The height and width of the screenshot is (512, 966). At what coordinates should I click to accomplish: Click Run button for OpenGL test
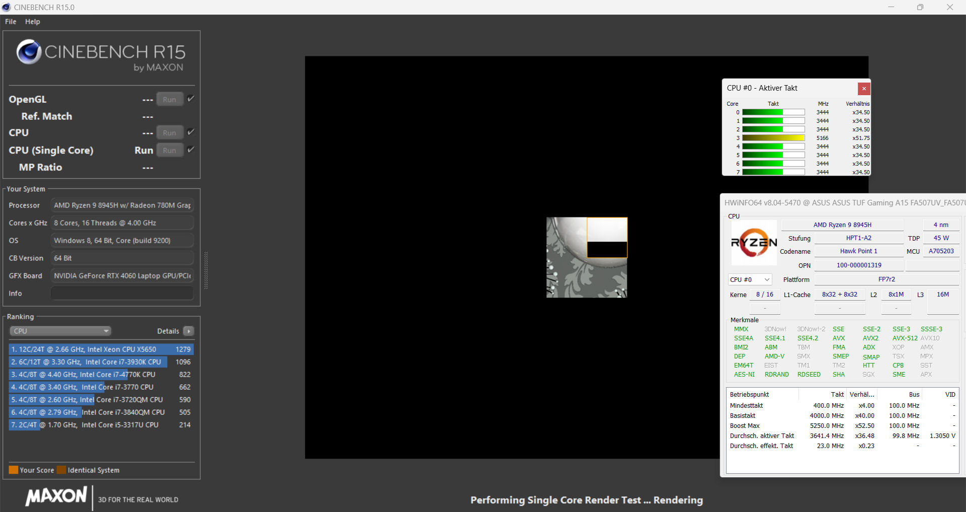point(170,99)
